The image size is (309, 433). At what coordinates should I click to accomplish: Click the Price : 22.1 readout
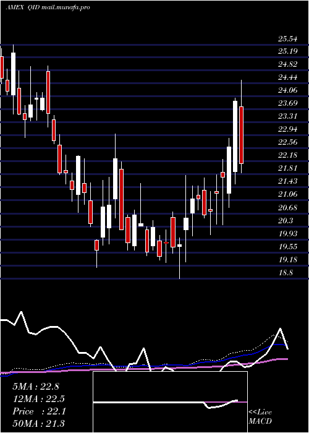pos(39,411)
